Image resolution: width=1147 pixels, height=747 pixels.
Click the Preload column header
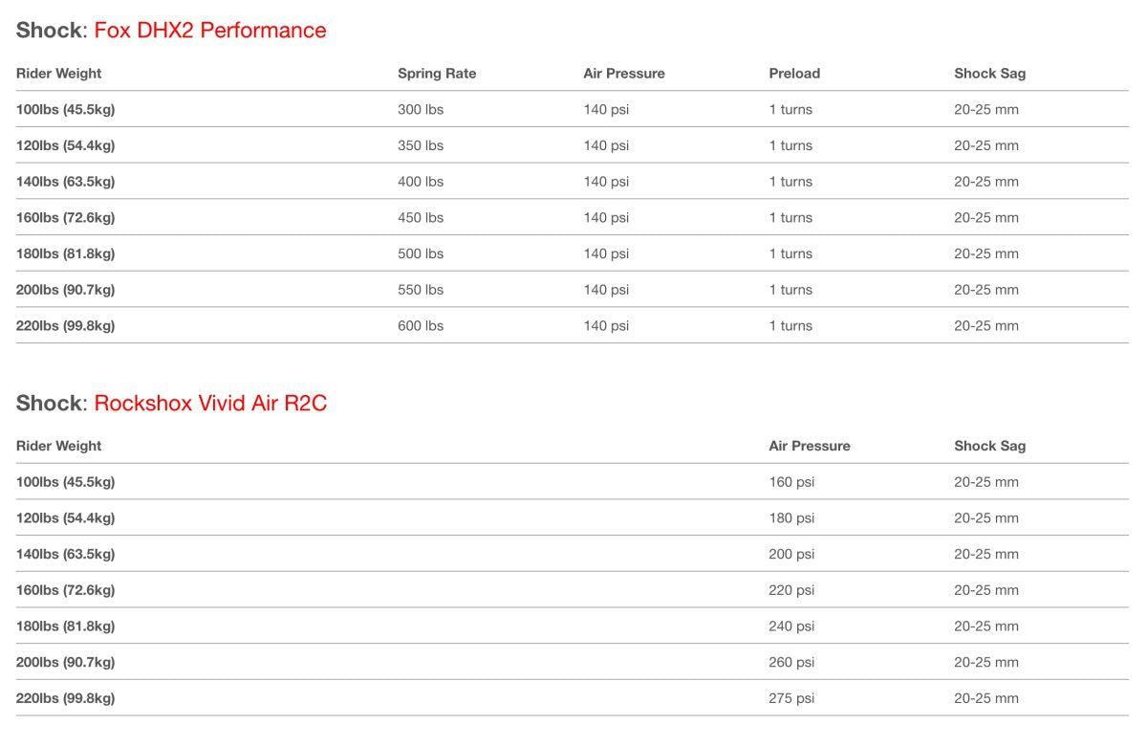(x=794, y=74)
